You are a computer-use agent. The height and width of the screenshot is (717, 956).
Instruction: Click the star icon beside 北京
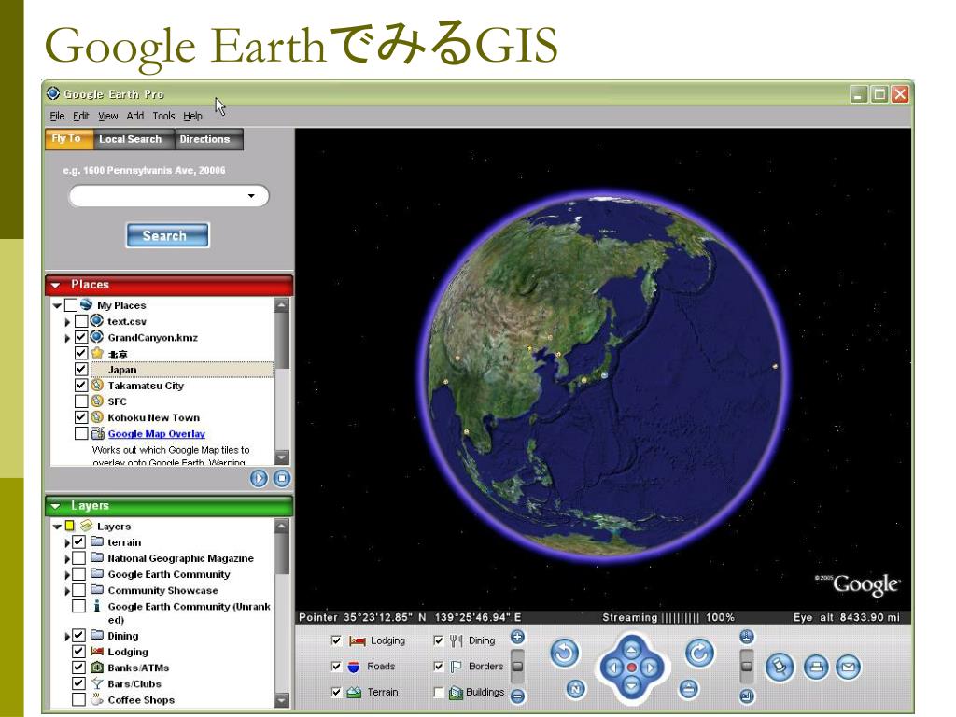97,353
